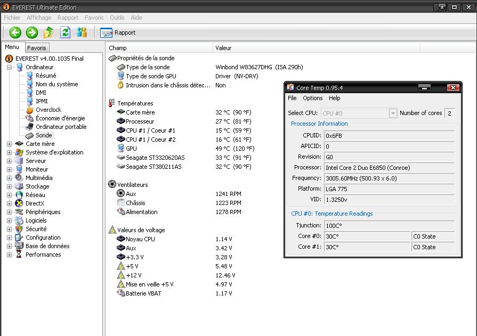Select the GPU temperature row
Image resolution: width=477 pixels, height=336 pixels.
click(131, 149)
